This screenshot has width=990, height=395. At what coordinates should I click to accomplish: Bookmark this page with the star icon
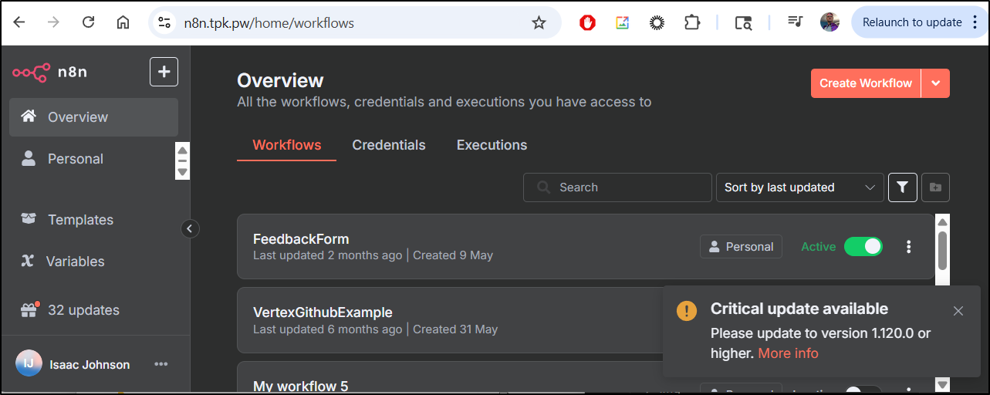[539, 23]
